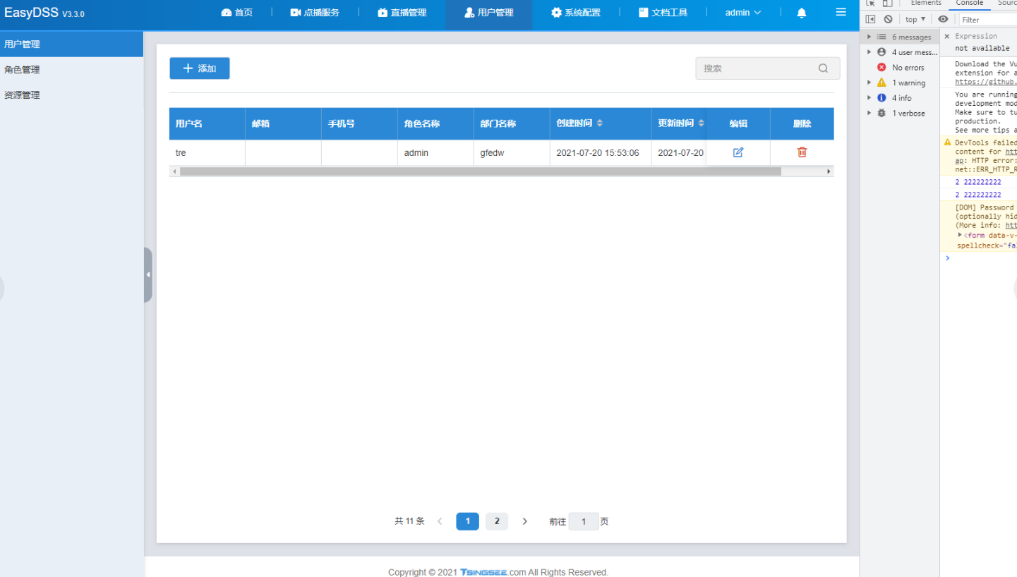Image resolution: width=1017 pixels, height=577 pixels.
Task: Click the show console sidebar icon
Action: click(870, 20)
